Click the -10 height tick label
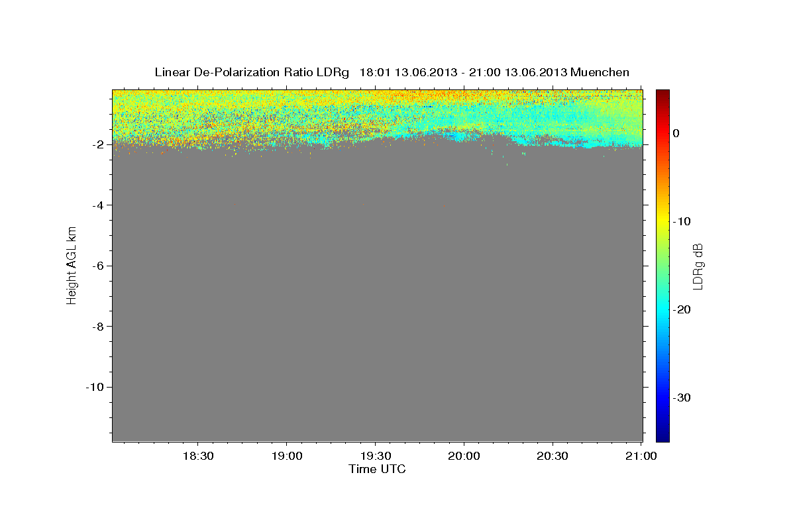Image resolution: width=795 pixels, height=530 pixels. click(x=93, y=387)
